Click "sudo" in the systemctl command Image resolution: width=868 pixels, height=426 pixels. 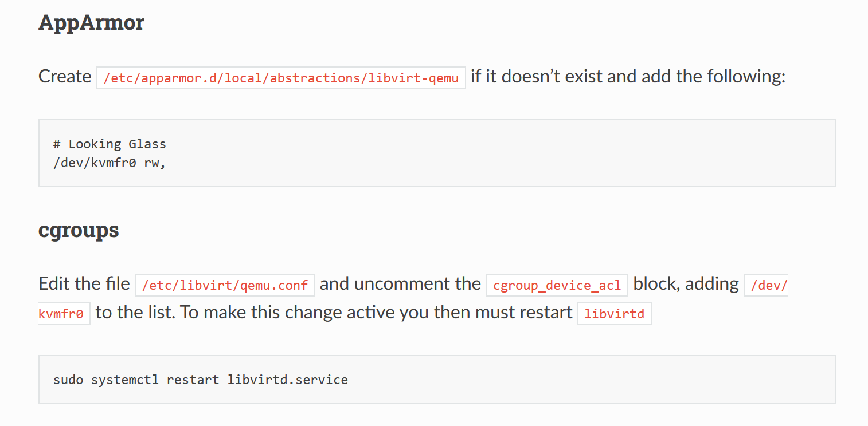(x=68, y=380)
